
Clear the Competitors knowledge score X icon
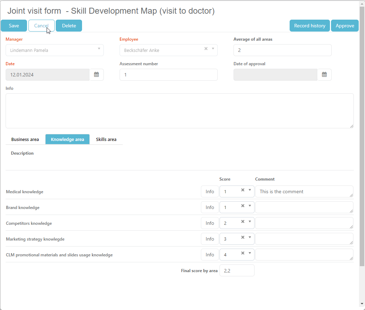[x=243, y=222]
